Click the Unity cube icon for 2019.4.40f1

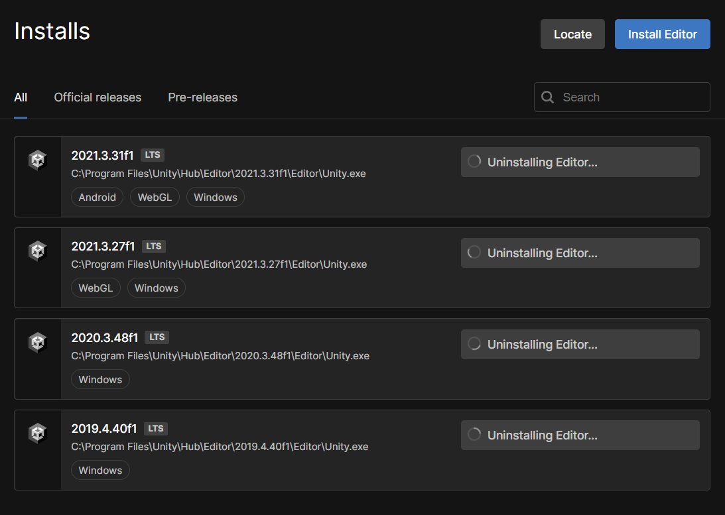(x=37, y=433)
